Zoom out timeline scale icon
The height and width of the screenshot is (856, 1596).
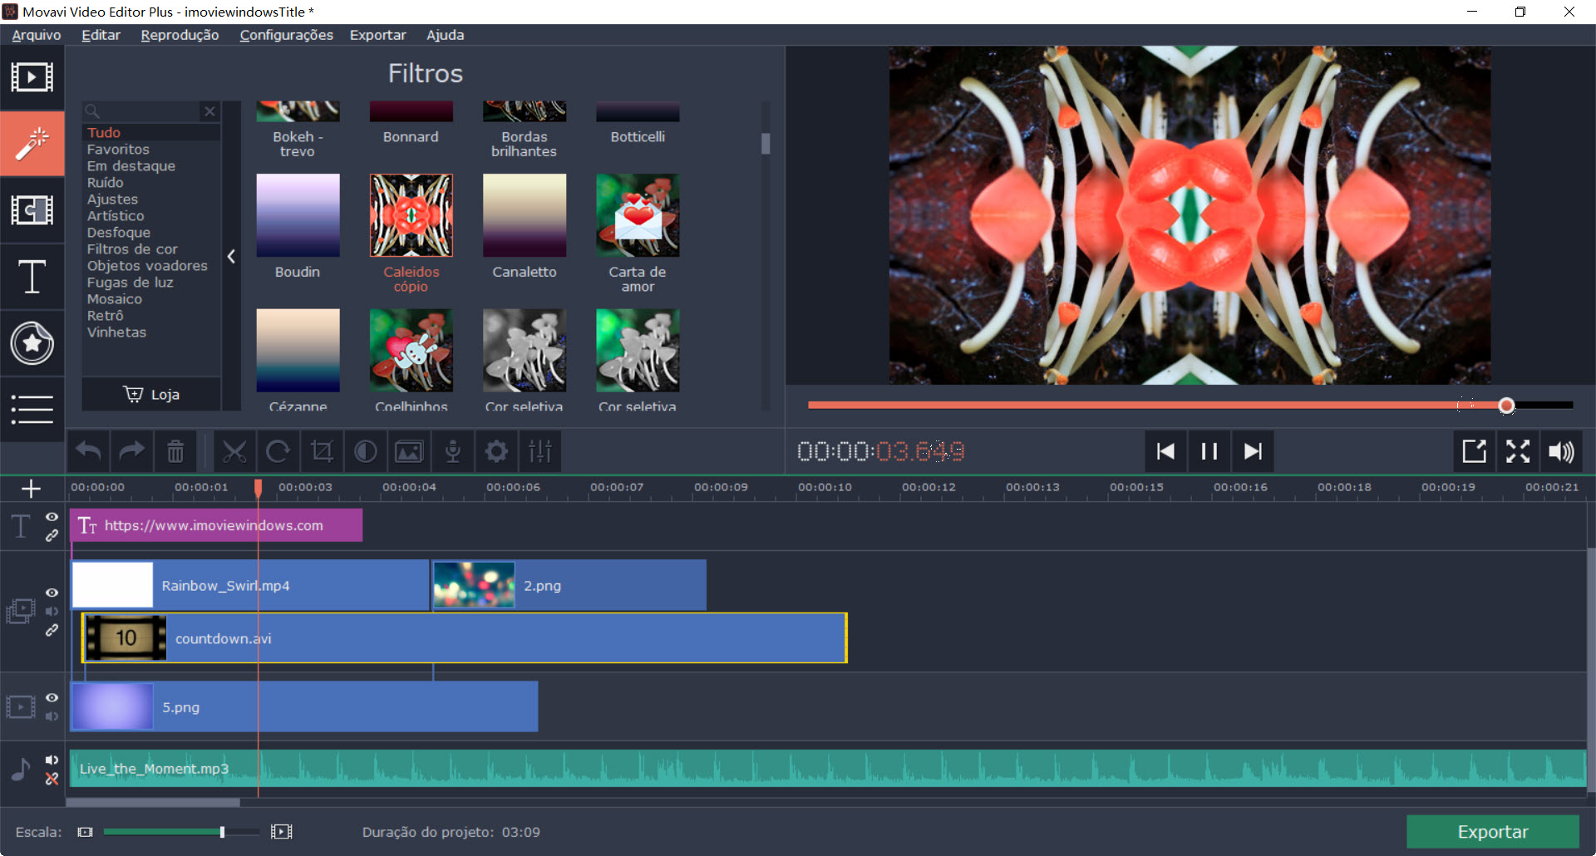[x=85, y=832]
